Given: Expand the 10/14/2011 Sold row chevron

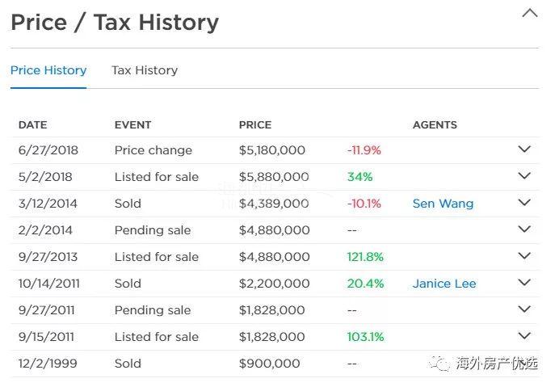Looking at the screenshot, I should pyautogui.click(x=524, y=283).
